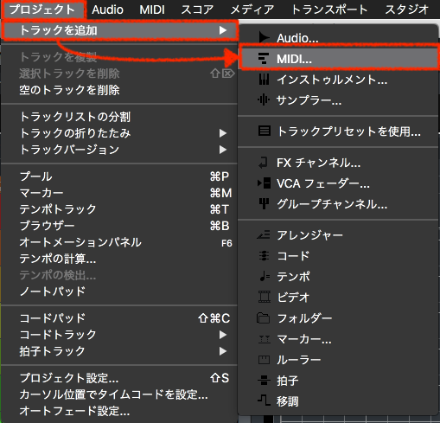Expand the トラックバージョン submenu arrow

[223, 150]
